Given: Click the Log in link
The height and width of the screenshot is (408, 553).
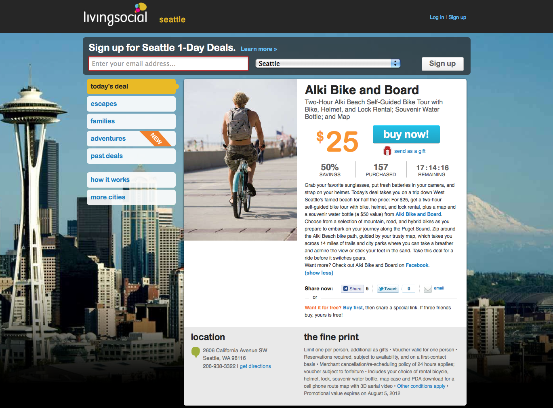Looking at the screenshot, I should pos(437,17).
